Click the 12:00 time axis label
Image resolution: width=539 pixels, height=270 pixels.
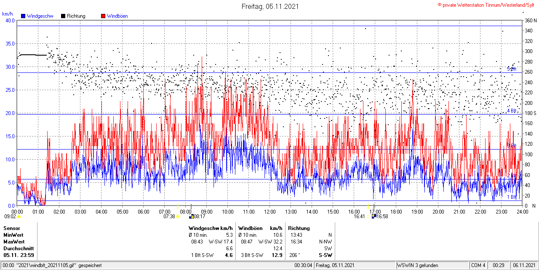(269, 211)
